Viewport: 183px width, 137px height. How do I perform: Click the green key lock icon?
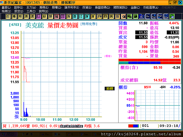click(172, 16)
